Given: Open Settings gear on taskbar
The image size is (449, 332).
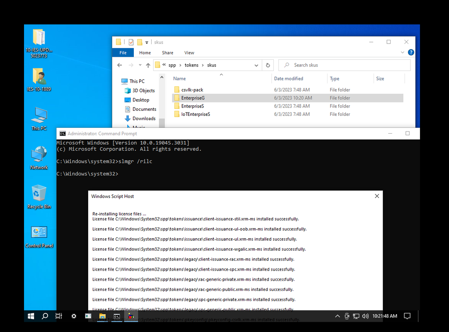Looking at the screenshot, I should point(74,316).
